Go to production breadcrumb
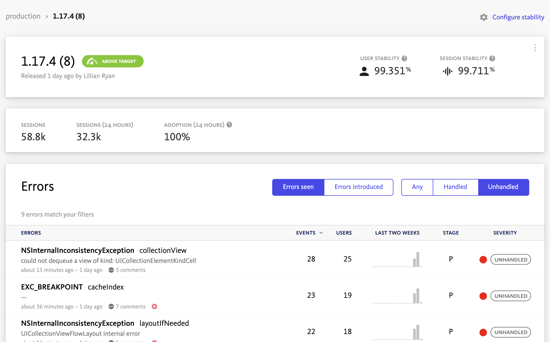This screenshot has width=550, height=342. coord(23,16)
